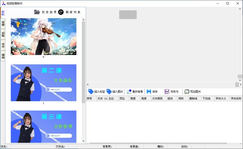Click the 背景宽 status bar label
This screenshot has width=243, height=149.
point(107,147)
